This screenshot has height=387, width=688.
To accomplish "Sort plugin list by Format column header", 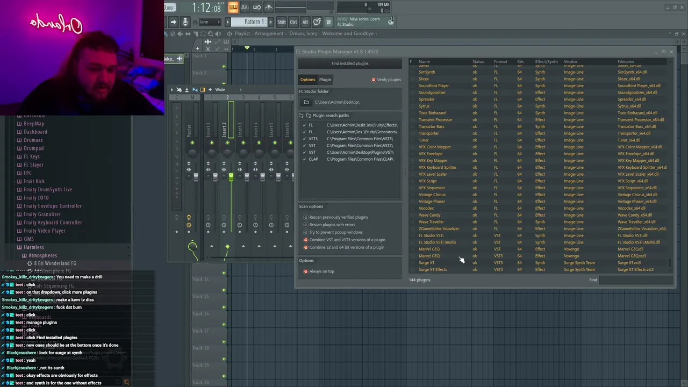I will [x=500, y=62].
